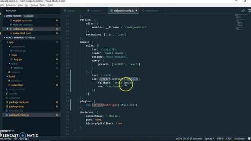Click the Open Changes icon in editor toolbar
251x141 pixels.
(243, 11)
